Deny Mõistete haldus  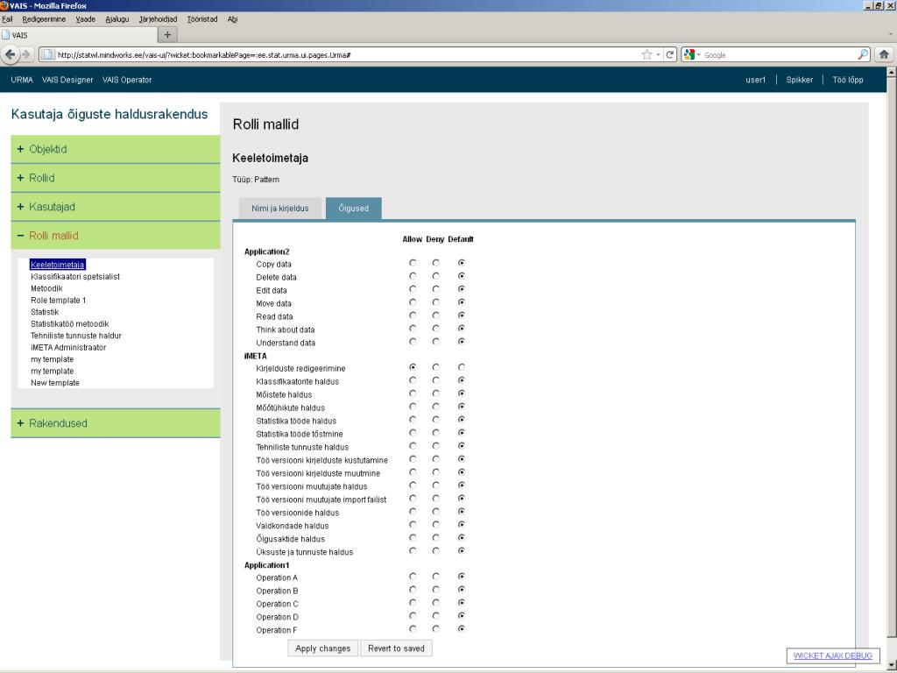tap(436, 393)
